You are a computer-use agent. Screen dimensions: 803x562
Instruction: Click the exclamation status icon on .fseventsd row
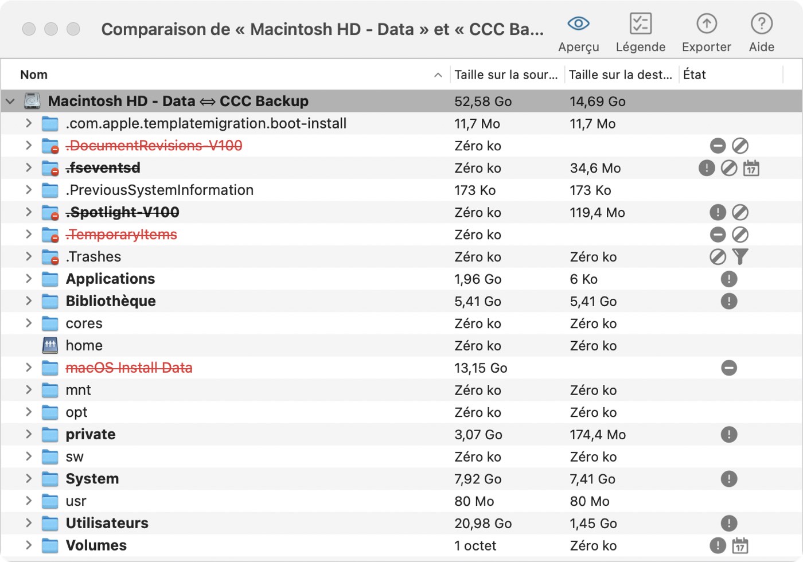(707, 168)
